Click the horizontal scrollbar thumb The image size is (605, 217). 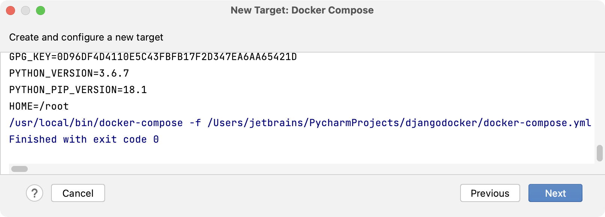[x=20, y=169]
